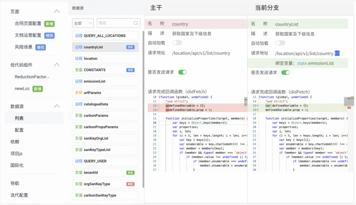Open the 国际化 sidebar menu item
The width and height of the screenshot is (356, 205).
click(17, 165)
